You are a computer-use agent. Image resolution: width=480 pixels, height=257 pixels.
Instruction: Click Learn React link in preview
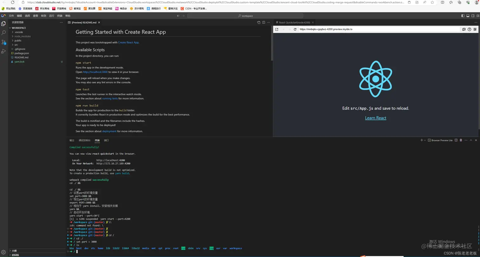coord(376,118)
